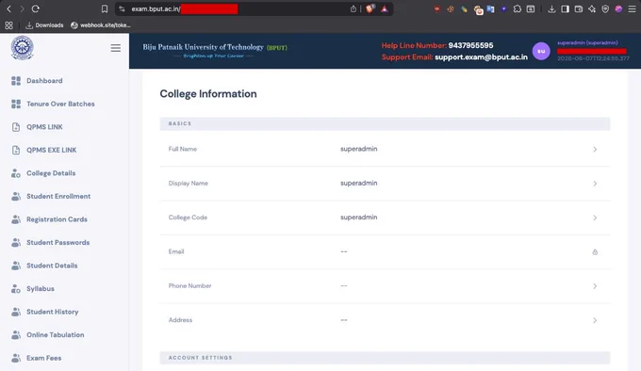641x371 pixels.
Task: Open the Brave Wallet icon
Action: pyautogui.click(x=579, y=8)
